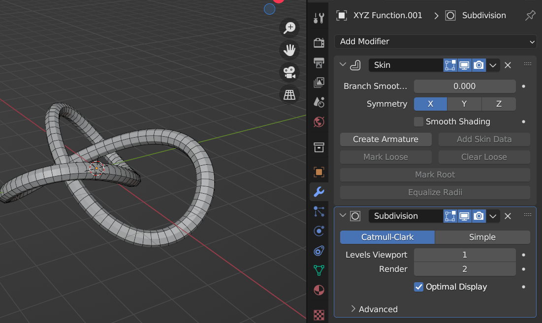Select the Material Properties sphere icon
This screenshot has width=542, height=323.
point(319,291)
